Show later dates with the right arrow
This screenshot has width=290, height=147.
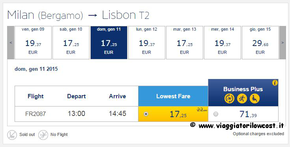tap(283, 42)
